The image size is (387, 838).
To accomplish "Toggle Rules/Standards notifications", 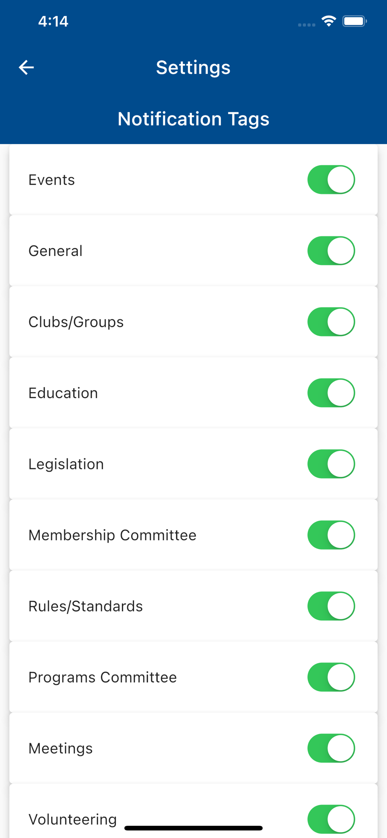I will pos(331,606).
